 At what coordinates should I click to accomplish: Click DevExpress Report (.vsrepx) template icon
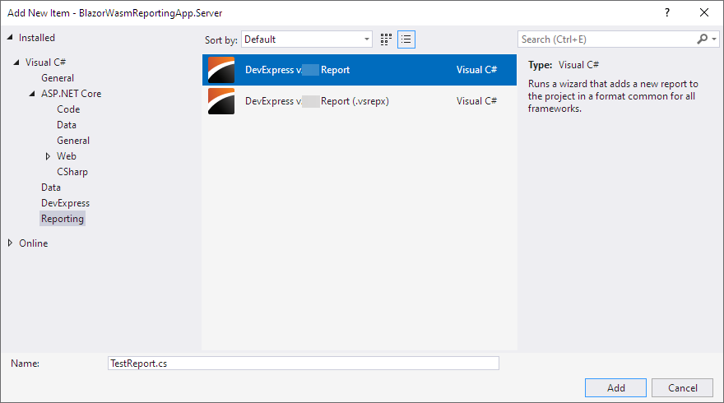(221, 101)
